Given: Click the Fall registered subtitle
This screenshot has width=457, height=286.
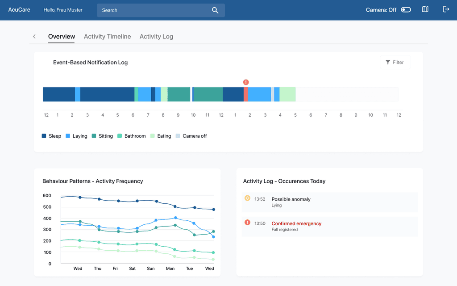Looking at the screenshot, I should 284,230.
